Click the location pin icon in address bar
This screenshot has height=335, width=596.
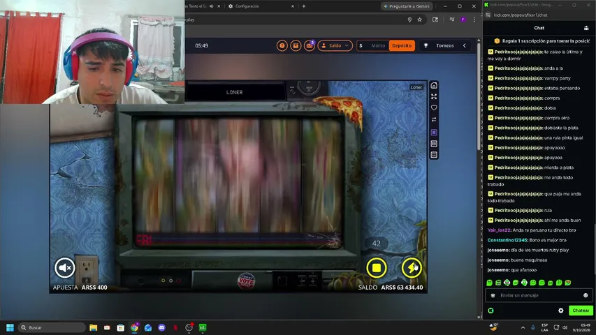tap(409, 20)
